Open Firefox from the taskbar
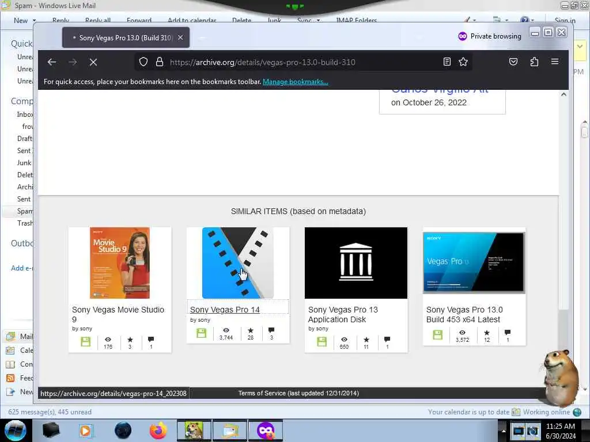590x442 pixels. tap(158, 430)
